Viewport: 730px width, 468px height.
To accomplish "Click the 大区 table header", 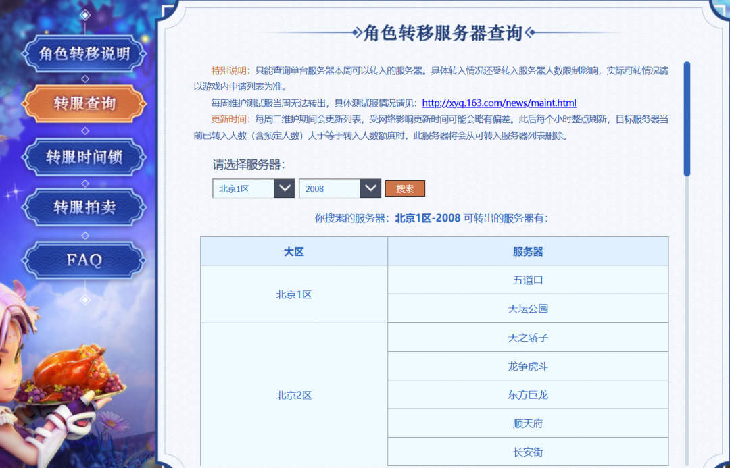I will 293,251.
